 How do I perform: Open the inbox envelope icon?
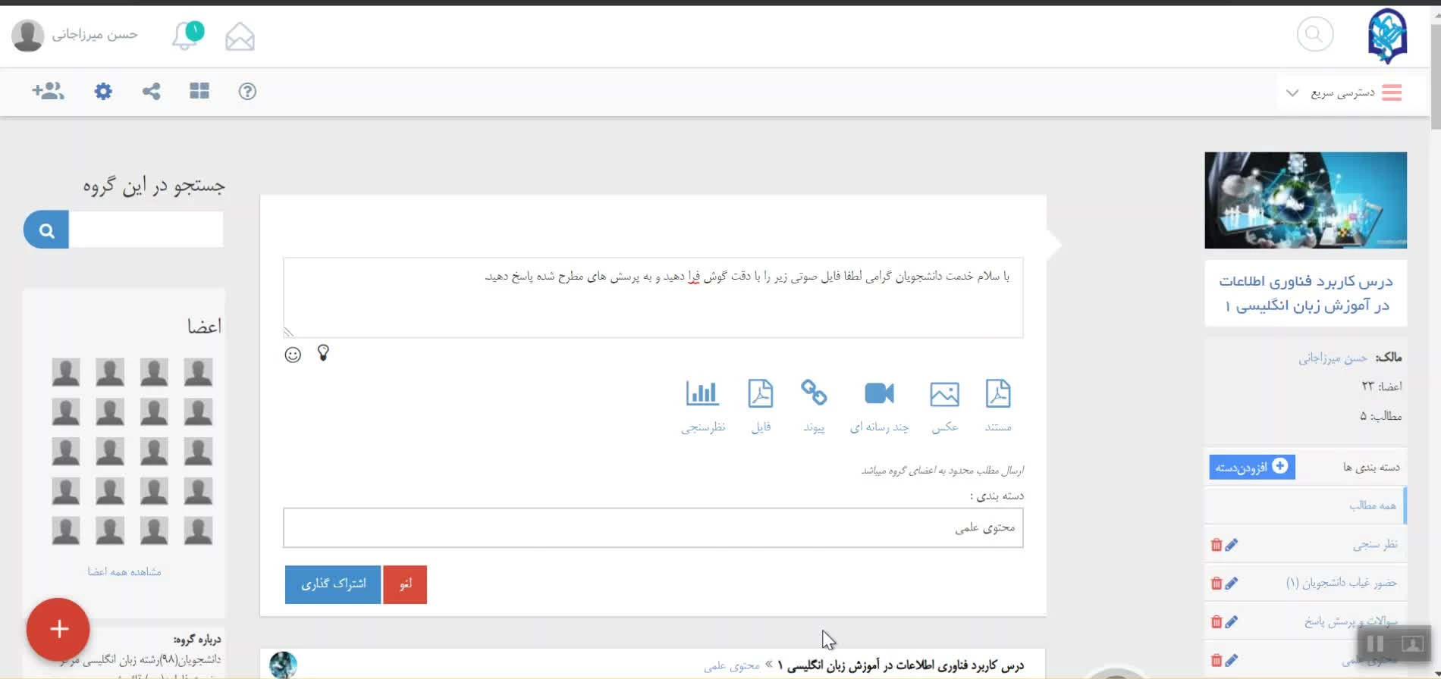coord(240,36)
